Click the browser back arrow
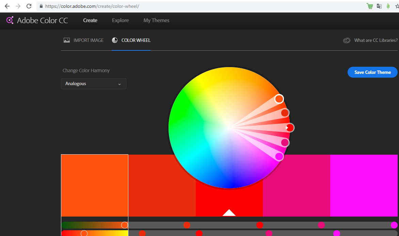 [7, 6]
